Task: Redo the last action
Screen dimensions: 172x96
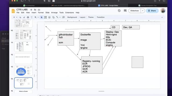Action: pyautogui.click(x=24, y=17)
